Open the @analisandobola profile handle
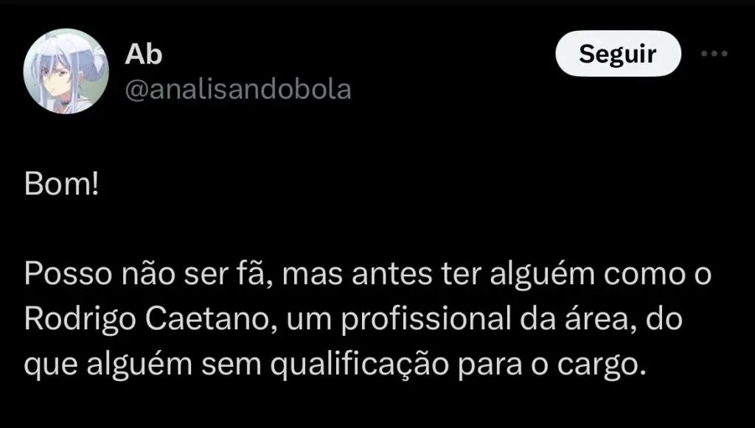 pyautogui.click(x=238, y=89)
